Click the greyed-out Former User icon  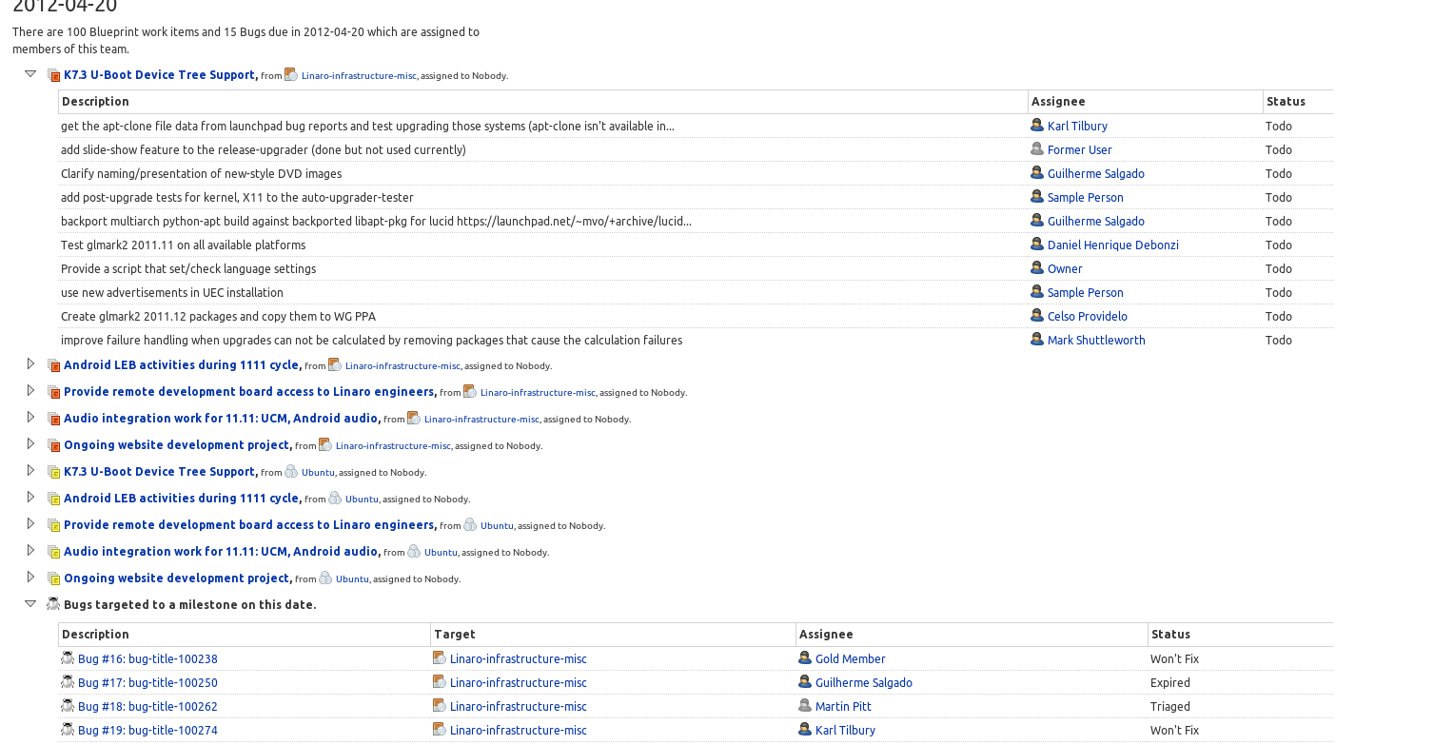(1037, 149)
